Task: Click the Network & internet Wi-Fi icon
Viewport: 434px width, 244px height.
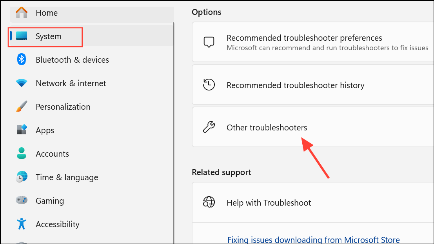Action: point(21,83)
